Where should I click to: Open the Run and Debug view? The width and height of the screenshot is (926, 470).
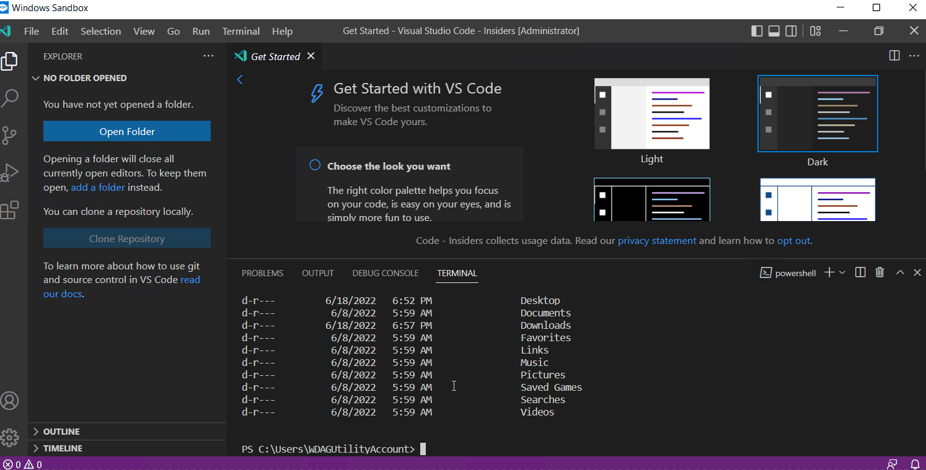11,173
